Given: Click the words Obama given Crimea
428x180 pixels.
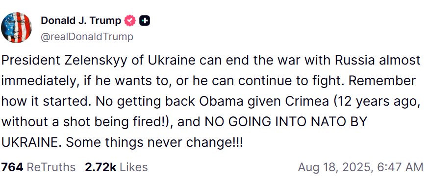Looking at the screenshot, I should click(264, 102).
